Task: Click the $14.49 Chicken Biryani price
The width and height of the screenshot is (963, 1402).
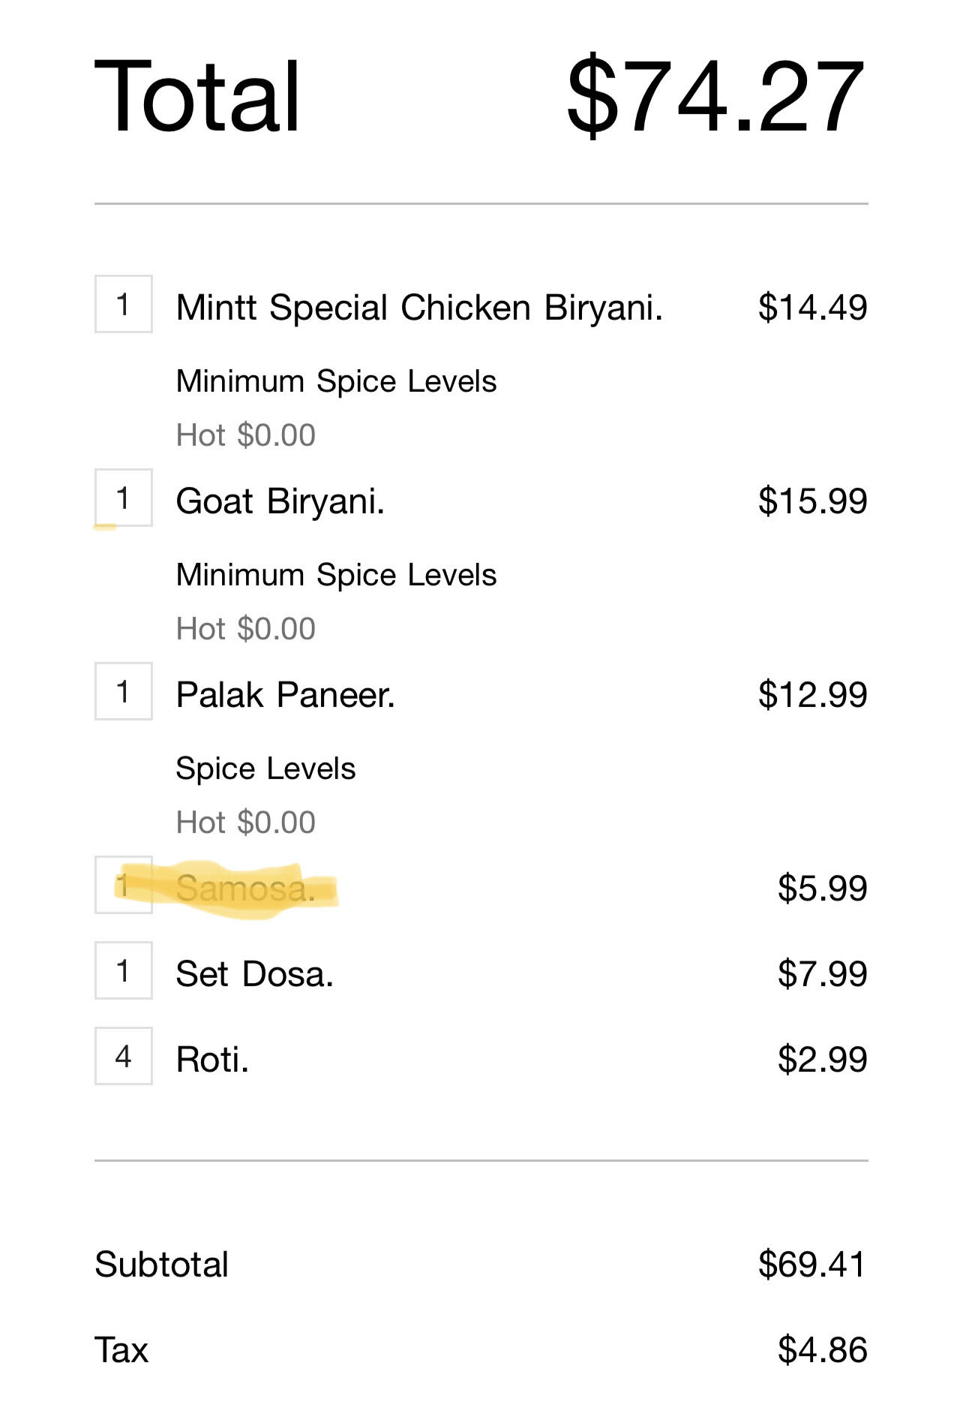Action: (812, 307)
